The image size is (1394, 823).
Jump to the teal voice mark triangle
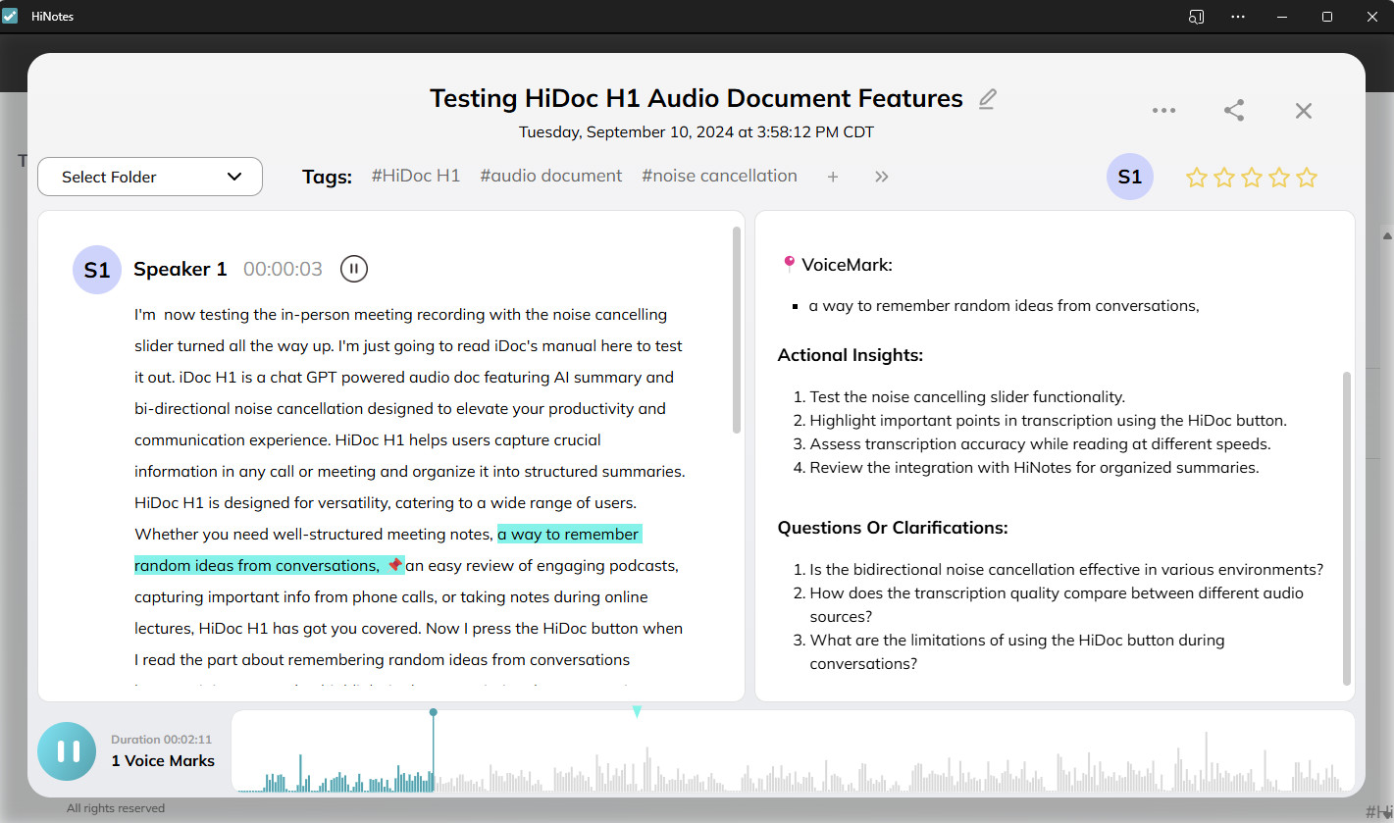point(637,712)
